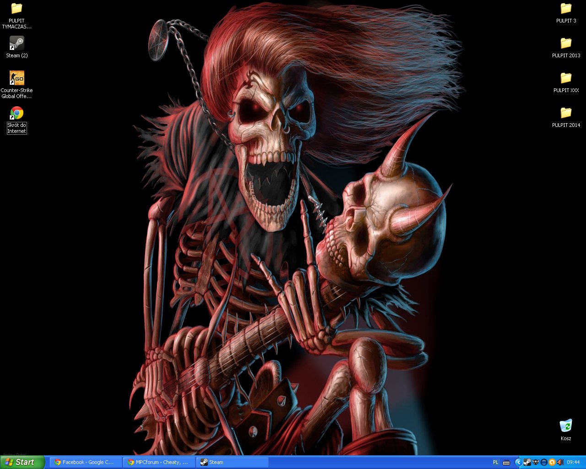Click the dark blue round tray icon
This screenshot has width=586, height=469.
point(544,462)
